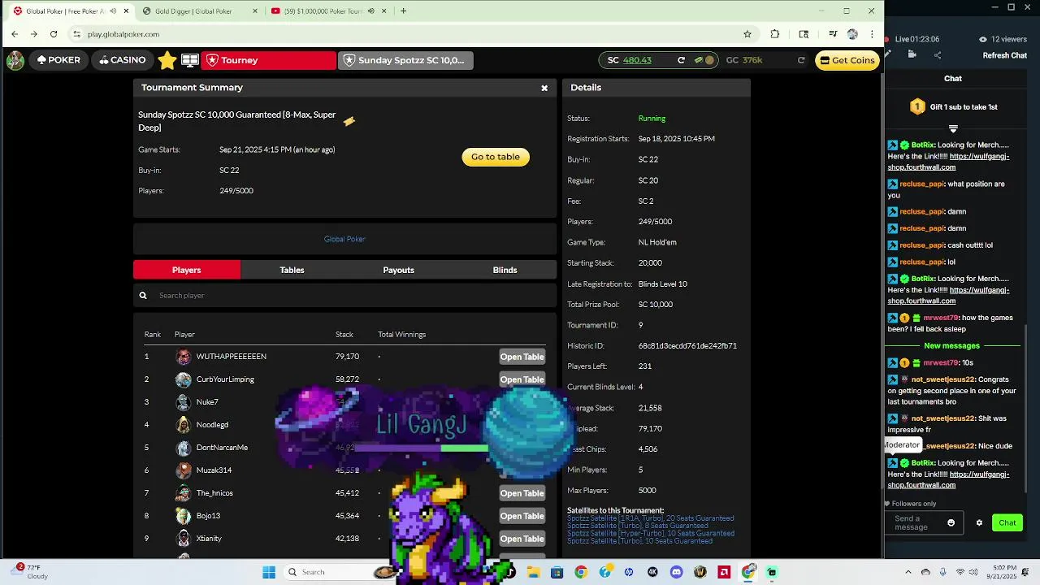Open the Hyper-Turbo satellite link

click(x=650, y=534)
